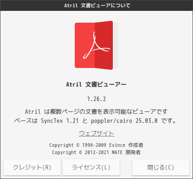The width and height of the screenshot is (193, 179).
Task: Click the red Atril PDF book logo
Action: tap(96, 45)
